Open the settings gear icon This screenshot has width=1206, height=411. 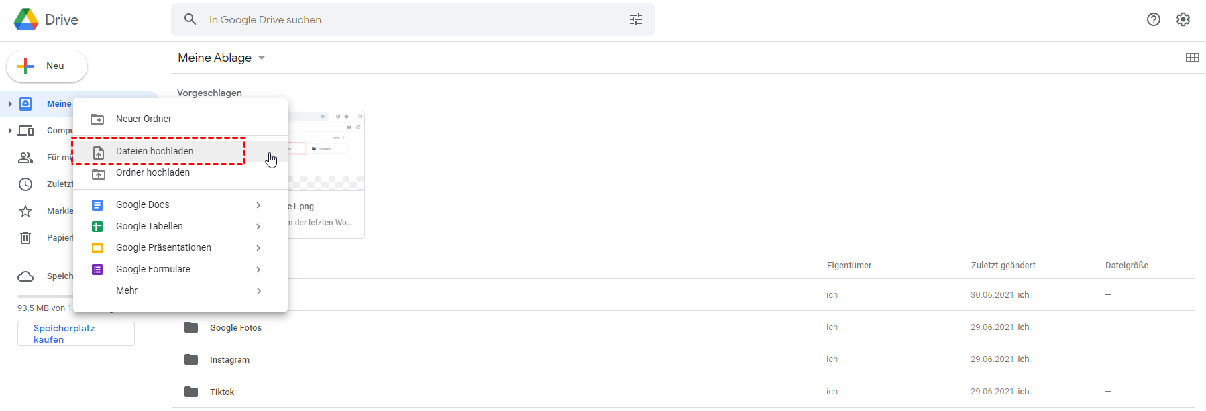click(x=1183, y=20)
